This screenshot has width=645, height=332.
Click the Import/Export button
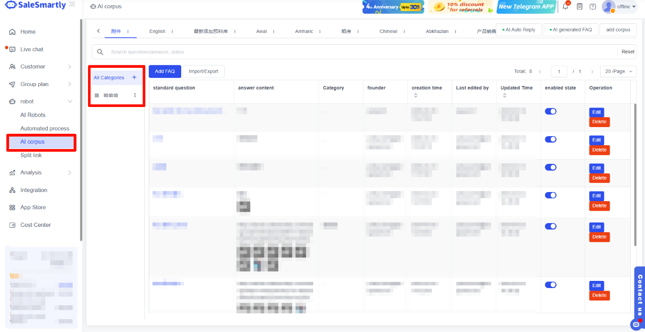click(x=203, y=71)
